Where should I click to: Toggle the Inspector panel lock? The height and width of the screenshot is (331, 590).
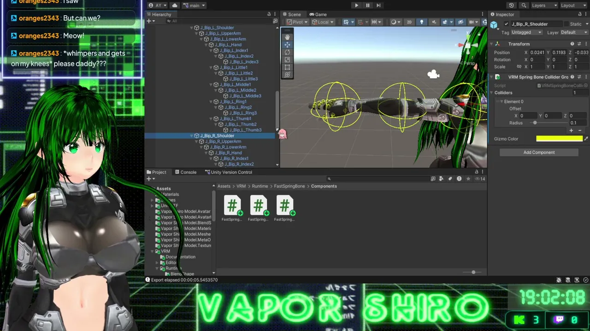[580, 14]
